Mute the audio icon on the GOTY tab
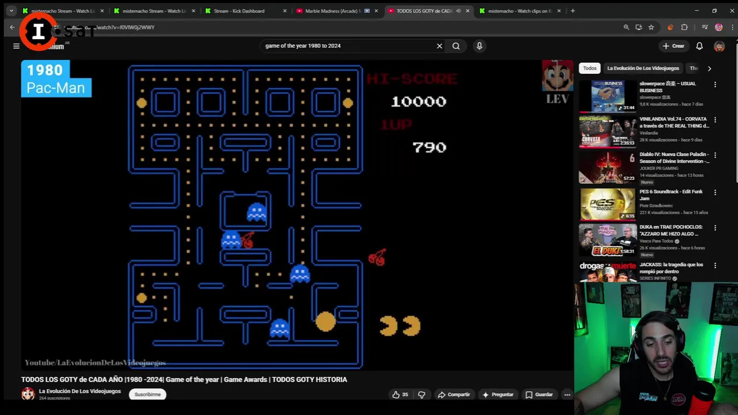 click(x=458, y=11)
